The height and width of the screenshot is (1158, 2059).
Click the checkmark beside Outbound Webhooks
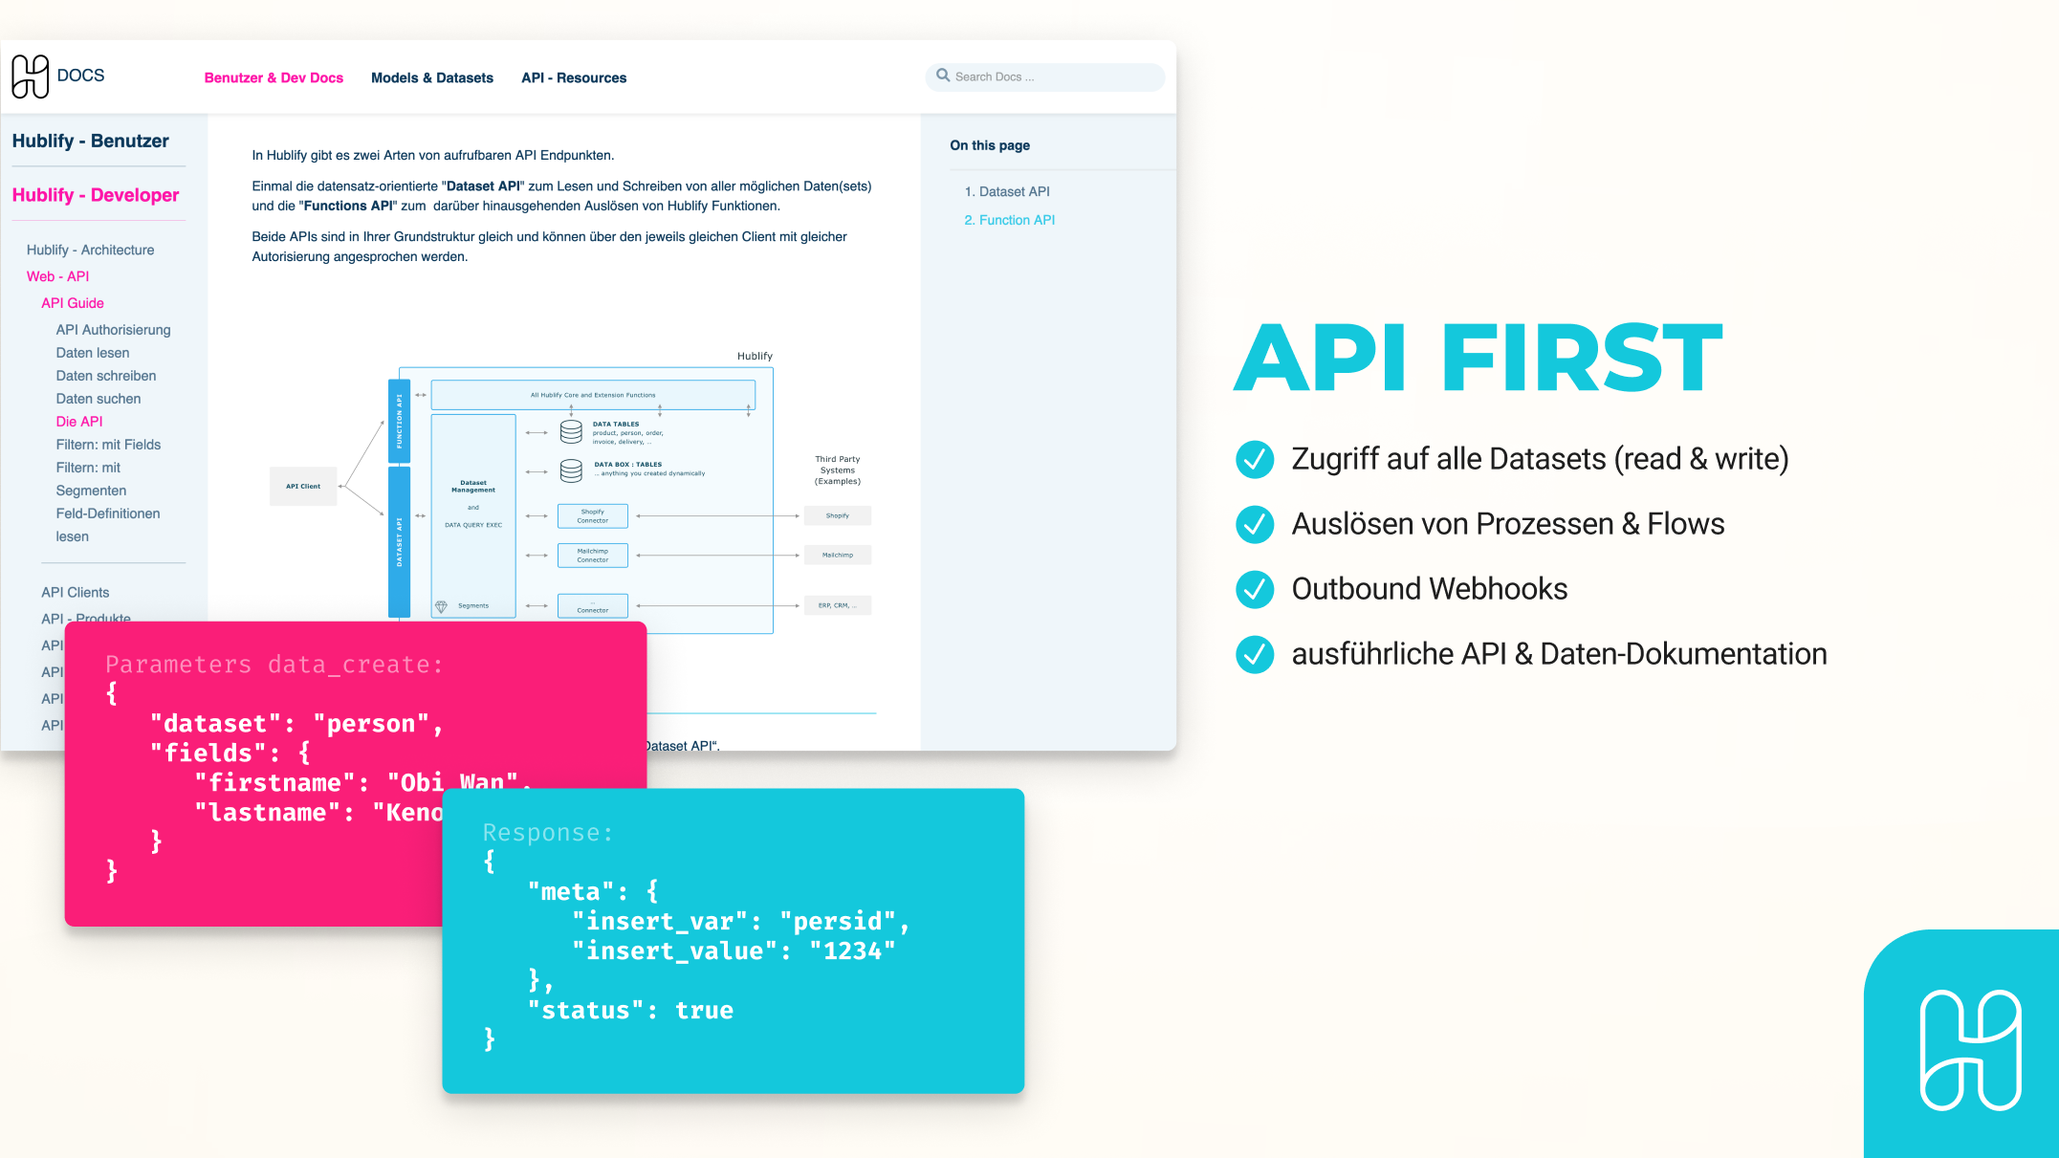click(x=1254, y=590)
